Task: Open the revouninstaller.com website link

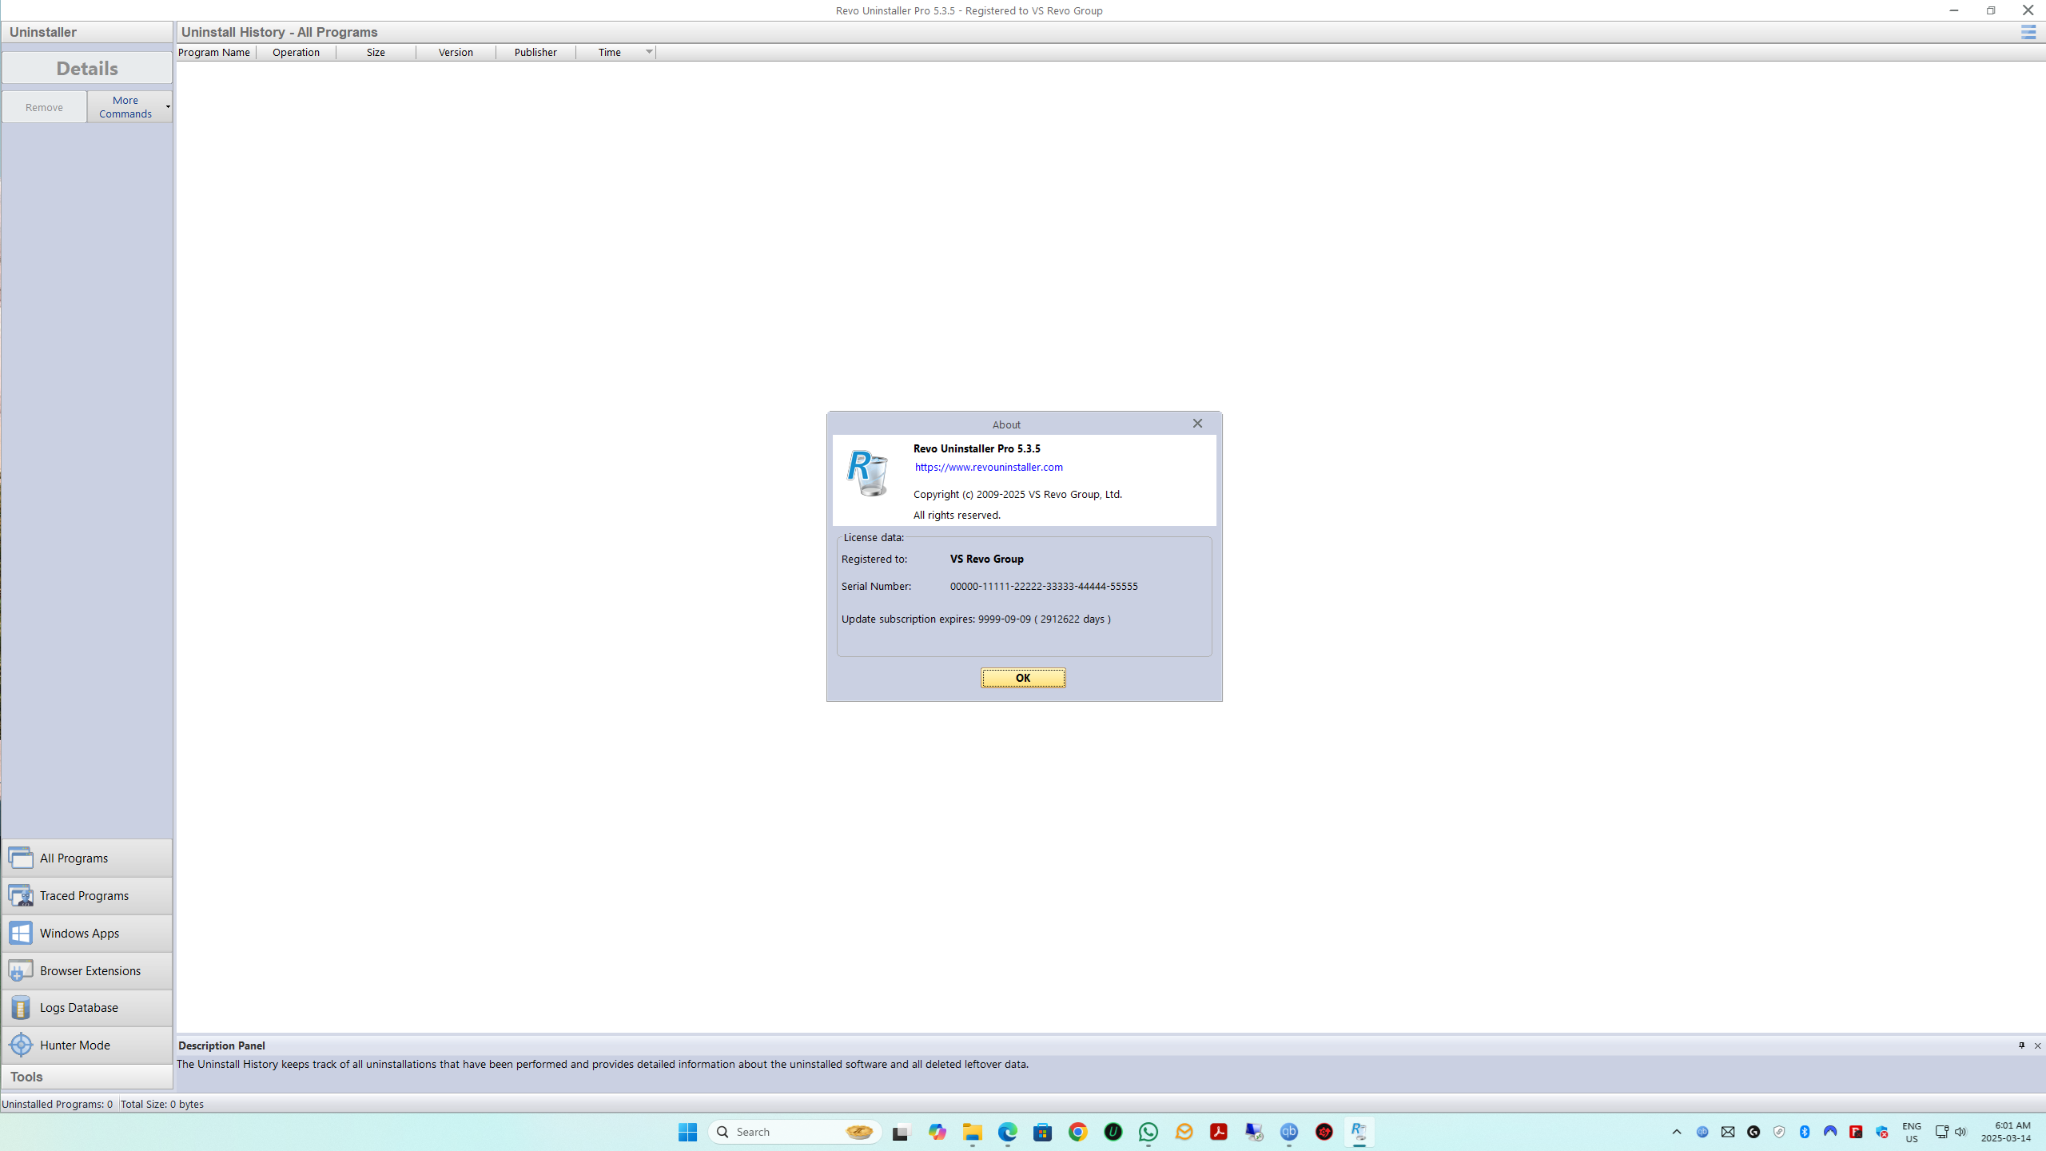Action: [x=989, y=467]
